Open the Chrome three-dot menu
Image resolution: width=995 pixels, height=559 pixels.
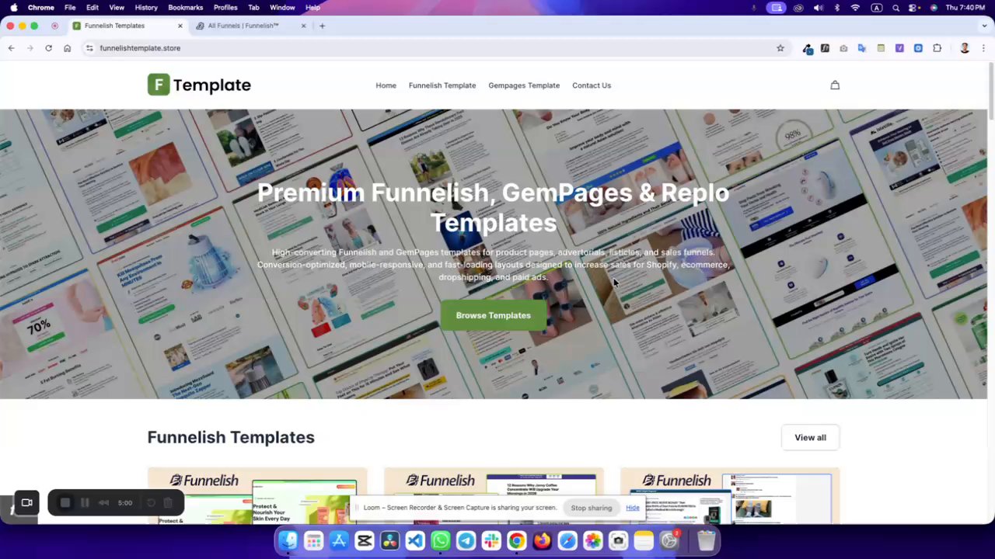tap(983, 48)
